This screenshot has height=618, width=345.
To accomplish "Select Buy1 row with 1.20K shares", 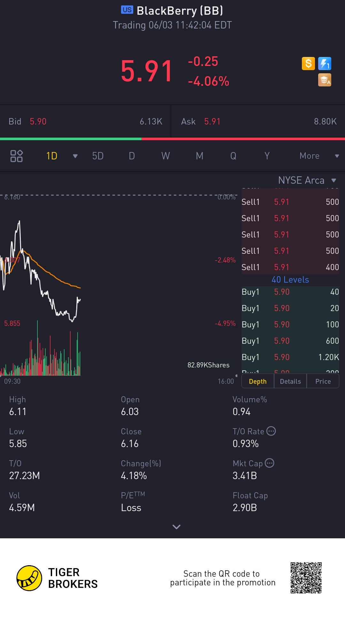I will (290, 357).
